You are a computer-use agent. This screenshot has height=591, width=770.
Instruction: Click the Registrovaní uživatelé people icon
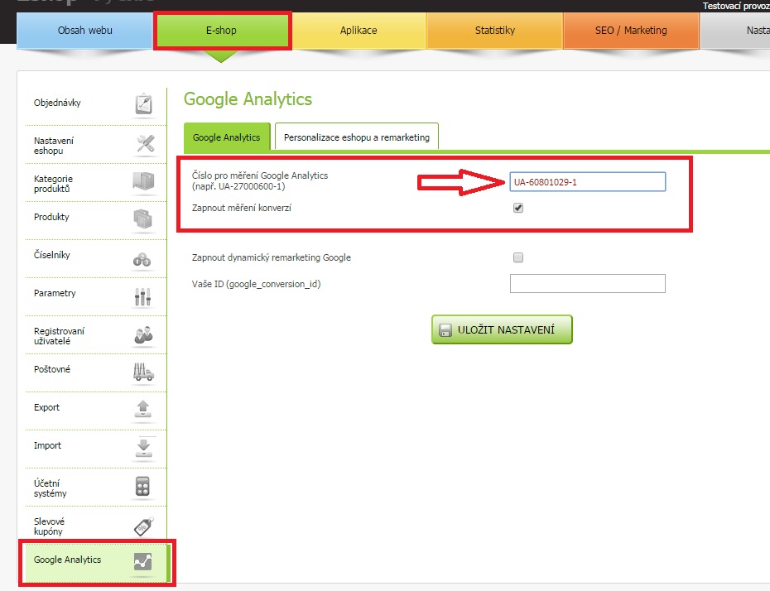[143, 335]
